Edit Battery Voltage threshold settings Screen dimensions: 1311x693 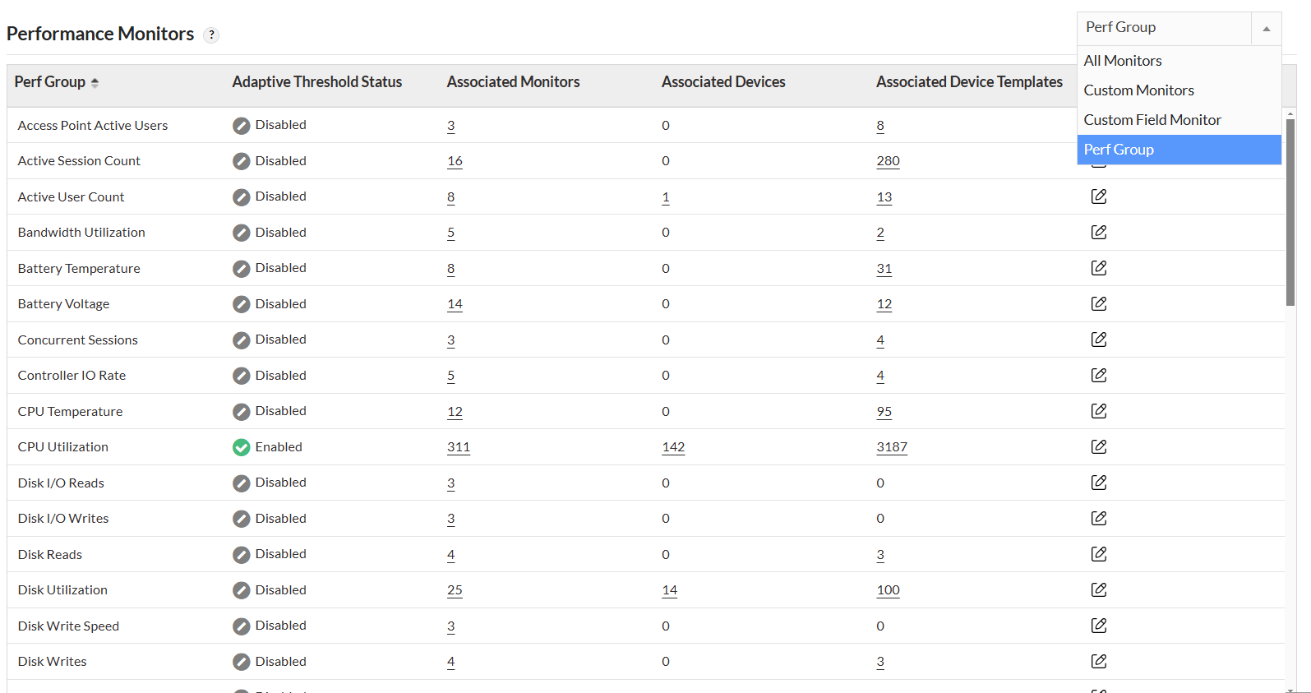[x=1099, y=304]
